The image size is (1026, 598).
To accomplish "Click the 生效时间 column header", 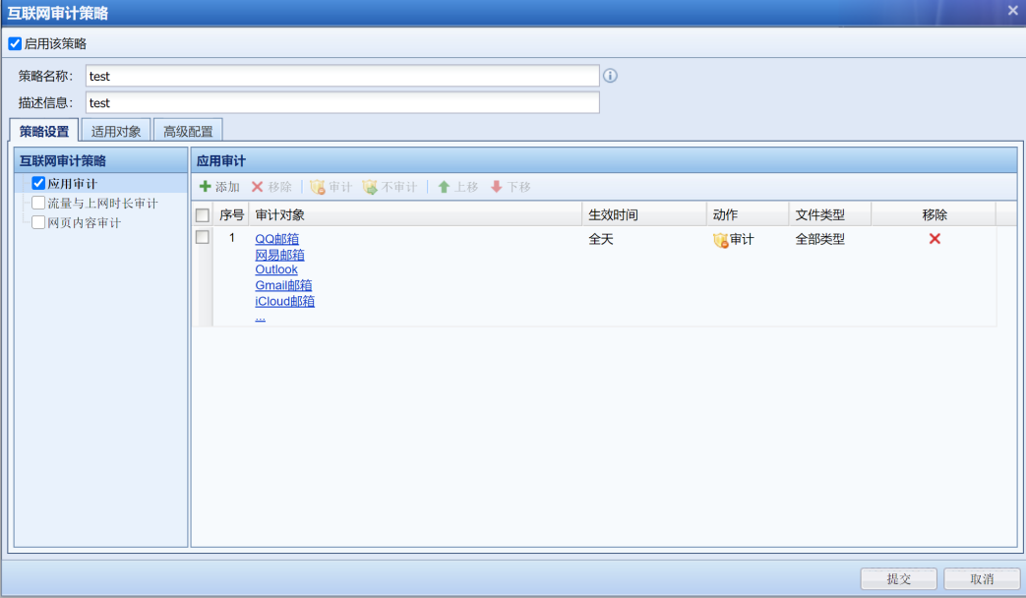I will point(644,214).
